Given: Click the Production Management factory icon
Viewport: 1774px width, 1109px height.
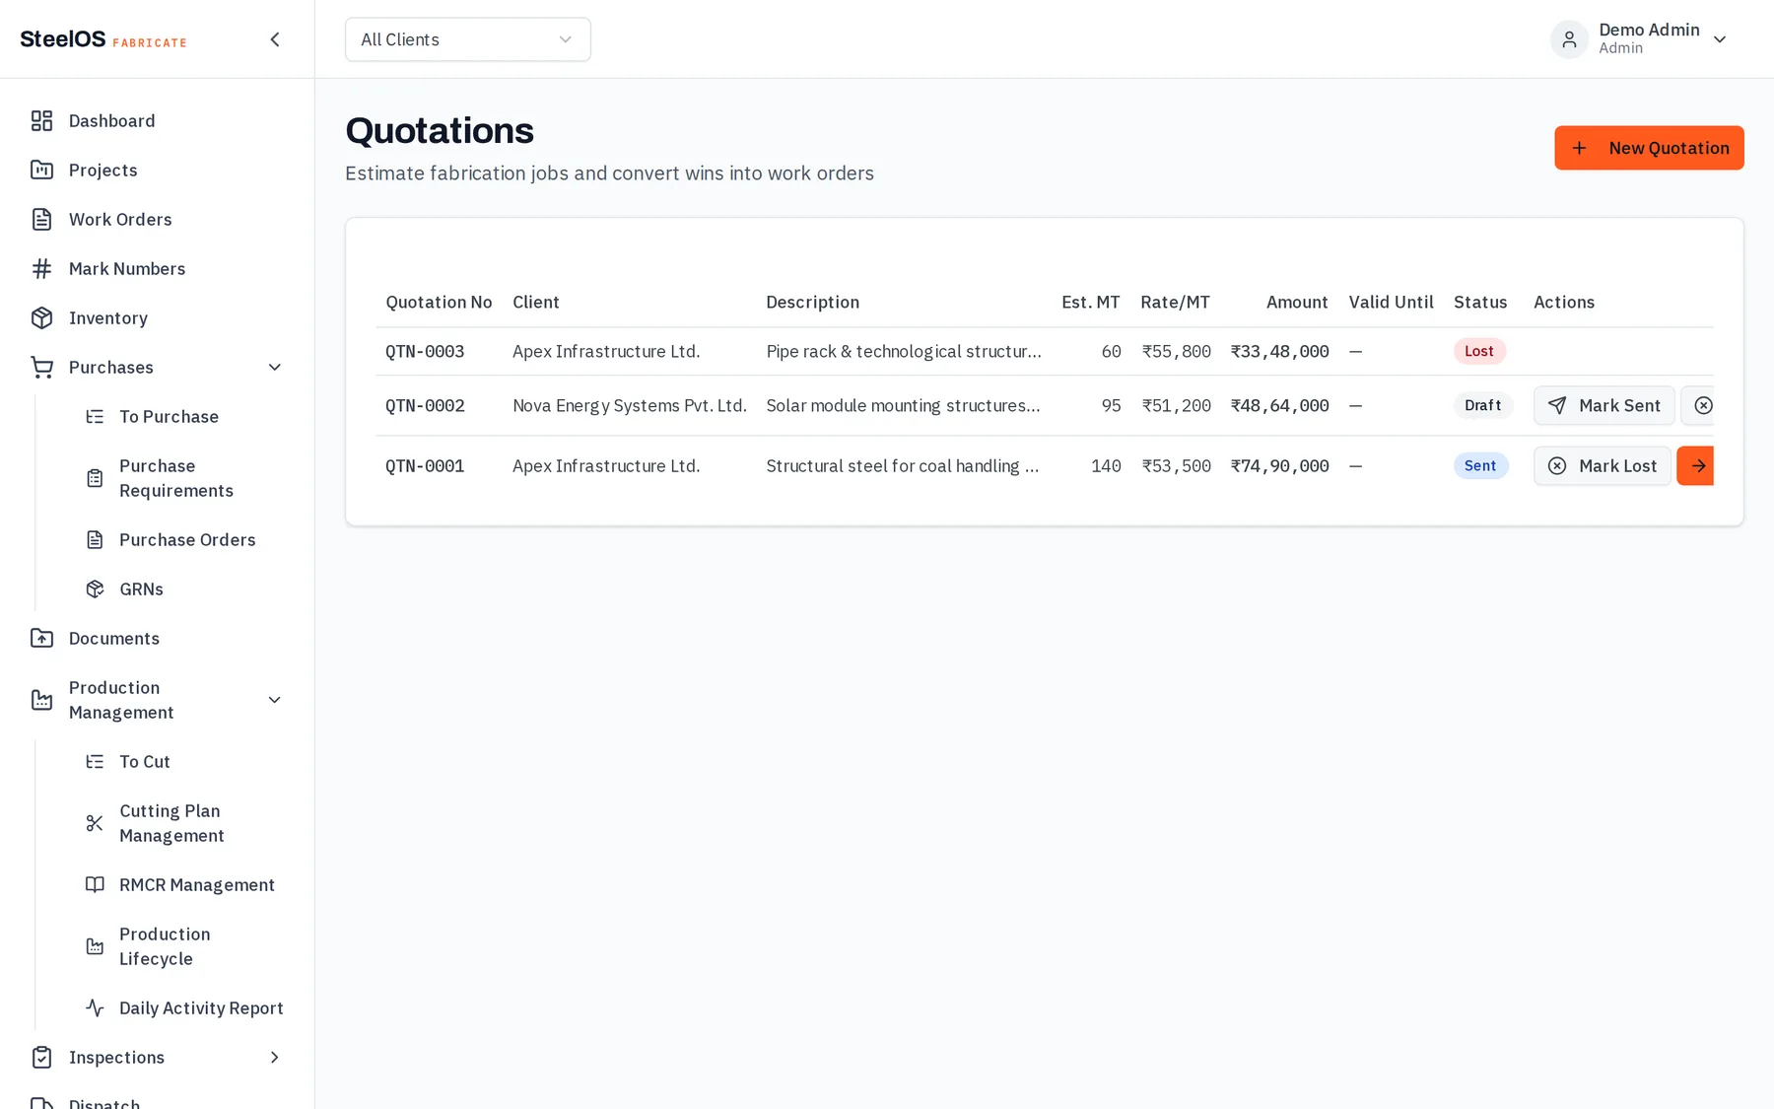Looking at the screenshot, I should [41, 700].
